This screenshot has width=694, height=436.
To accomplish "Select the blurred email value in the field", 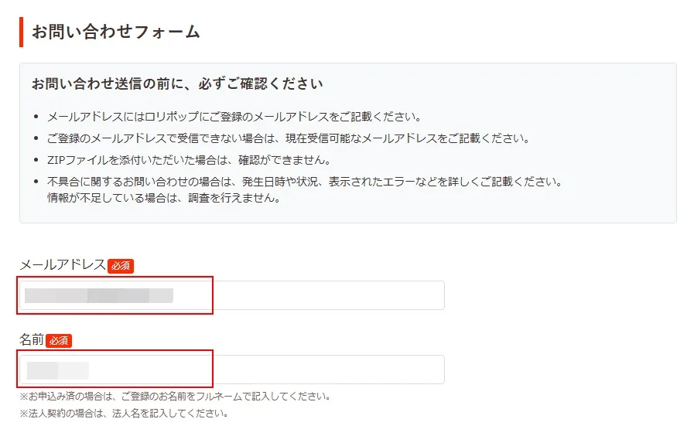I will coord(98,295).
